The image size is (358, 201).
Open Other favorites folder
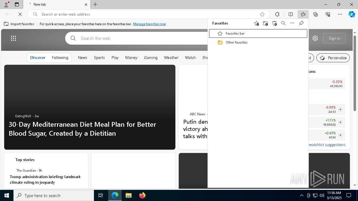point(258,42)
